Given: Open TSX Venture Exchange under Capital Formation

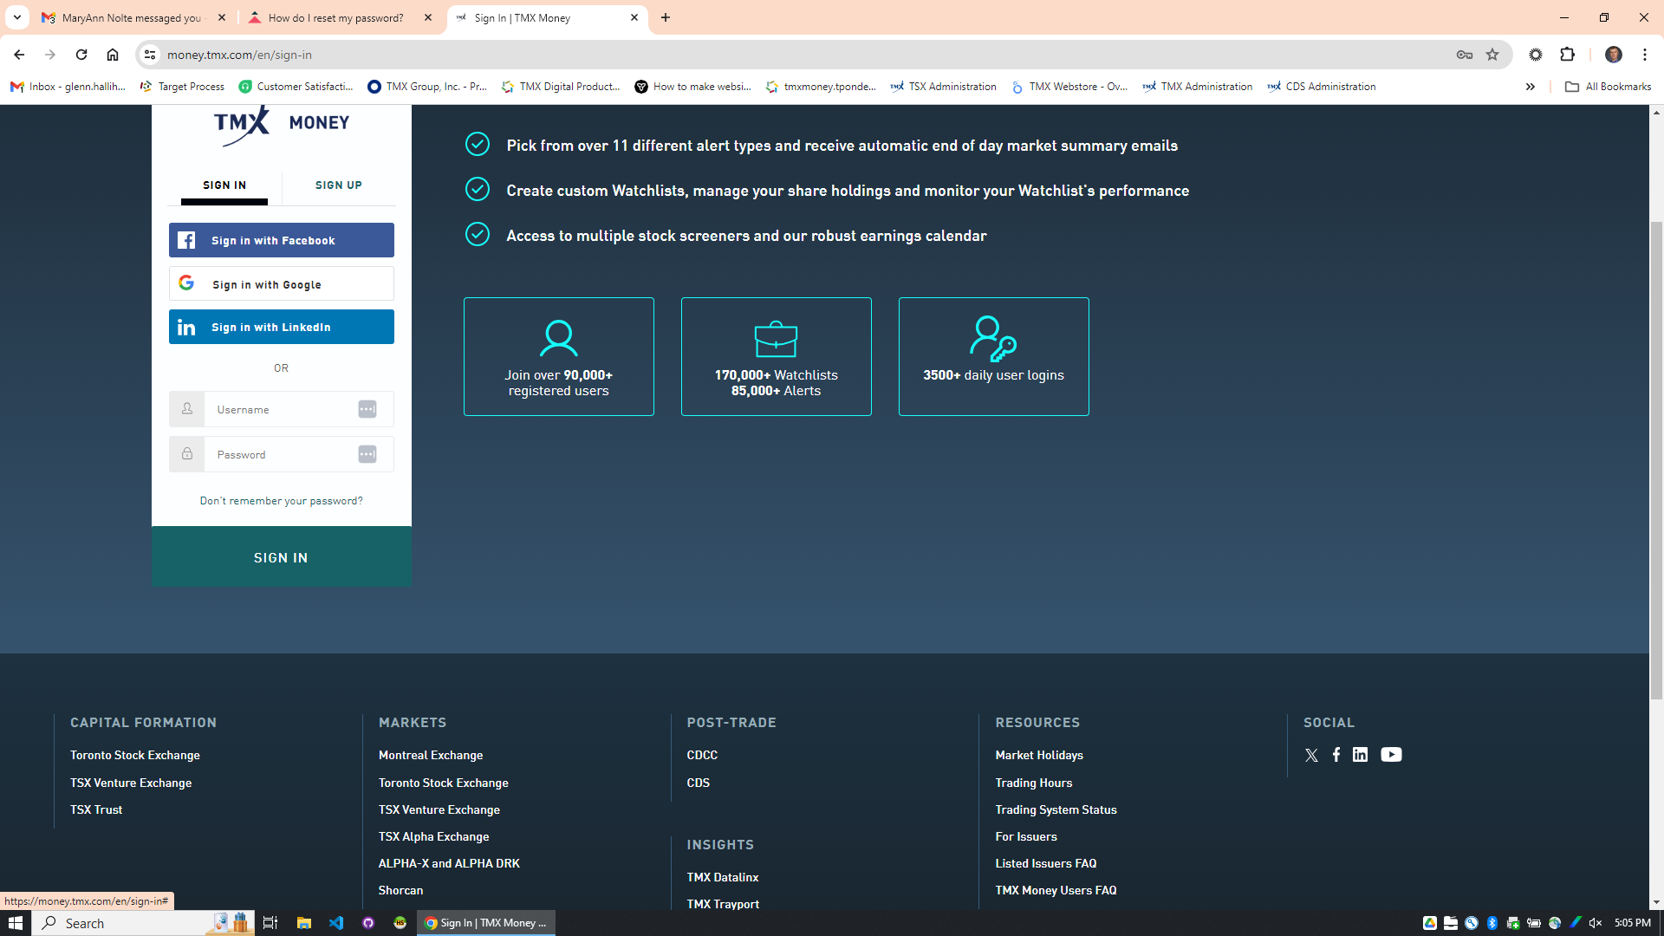Looking at the screenshot, I should pos(131,783).
